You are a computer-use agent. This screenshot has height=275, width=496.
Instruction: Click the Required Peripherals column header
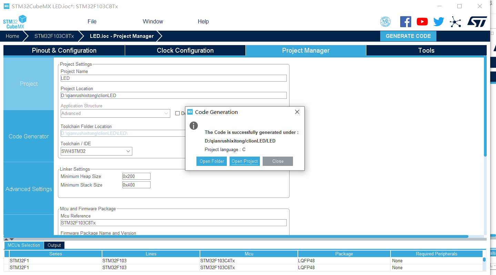(436, 254)
